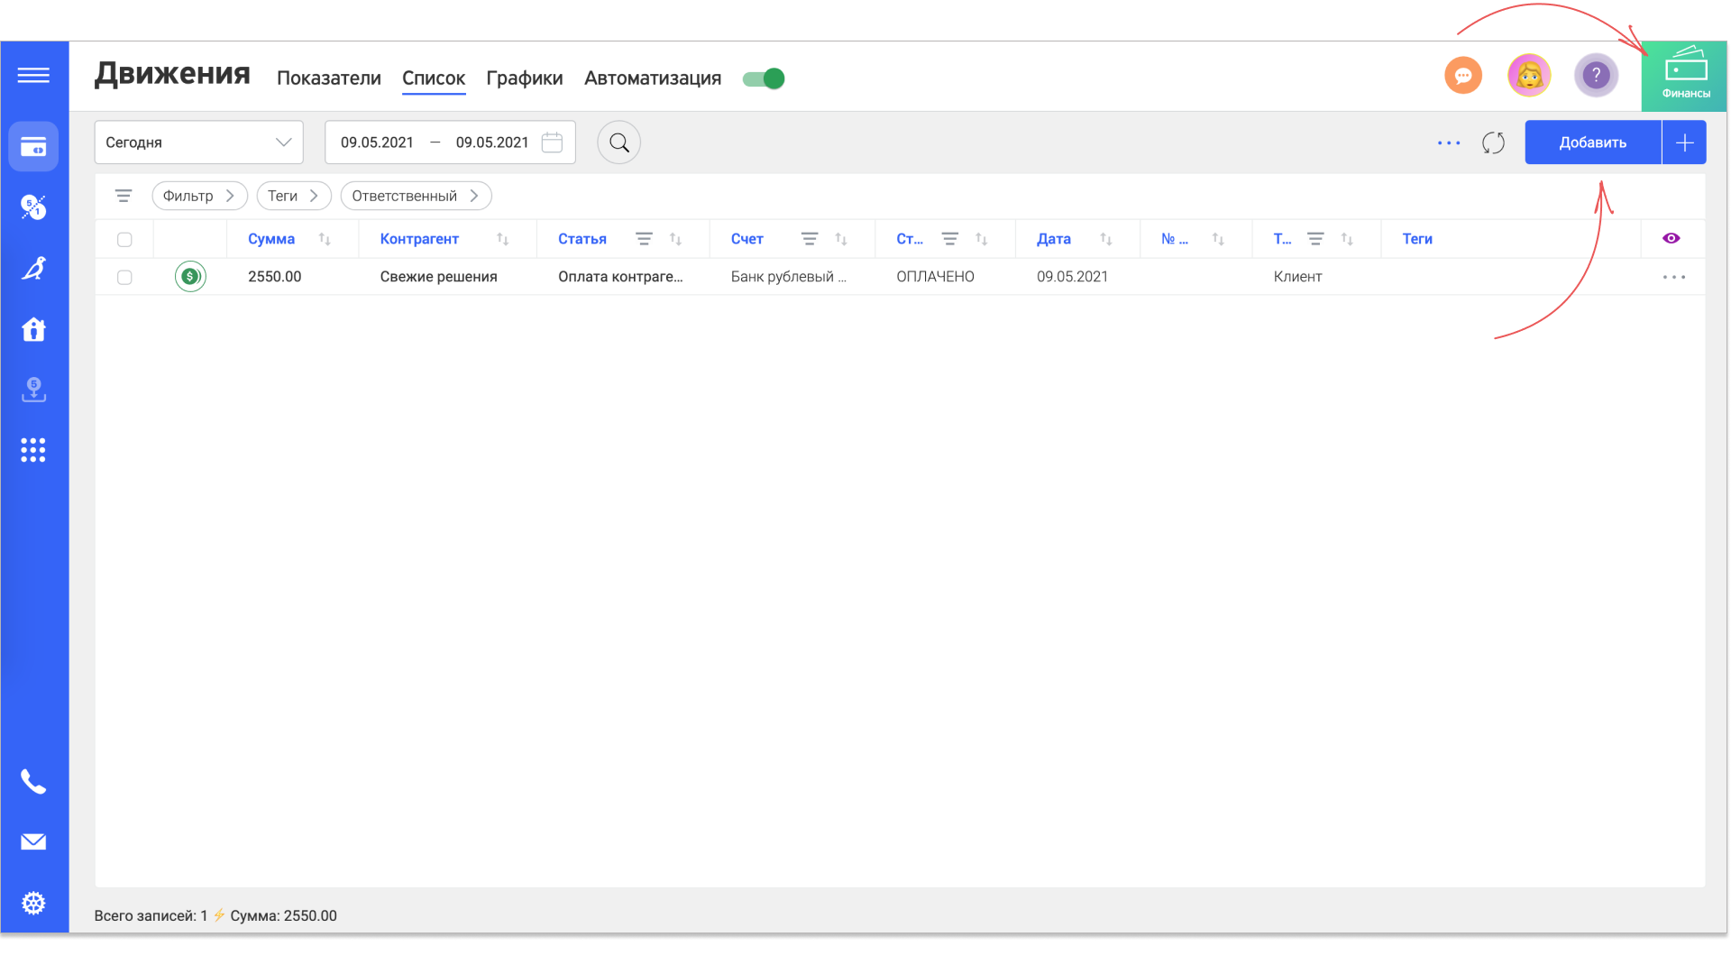Sort by Т... type column arrows
1731x974 pixels.
(1347, 239)
